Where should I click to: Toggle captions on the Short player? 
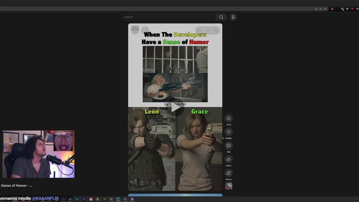[199, 30]
